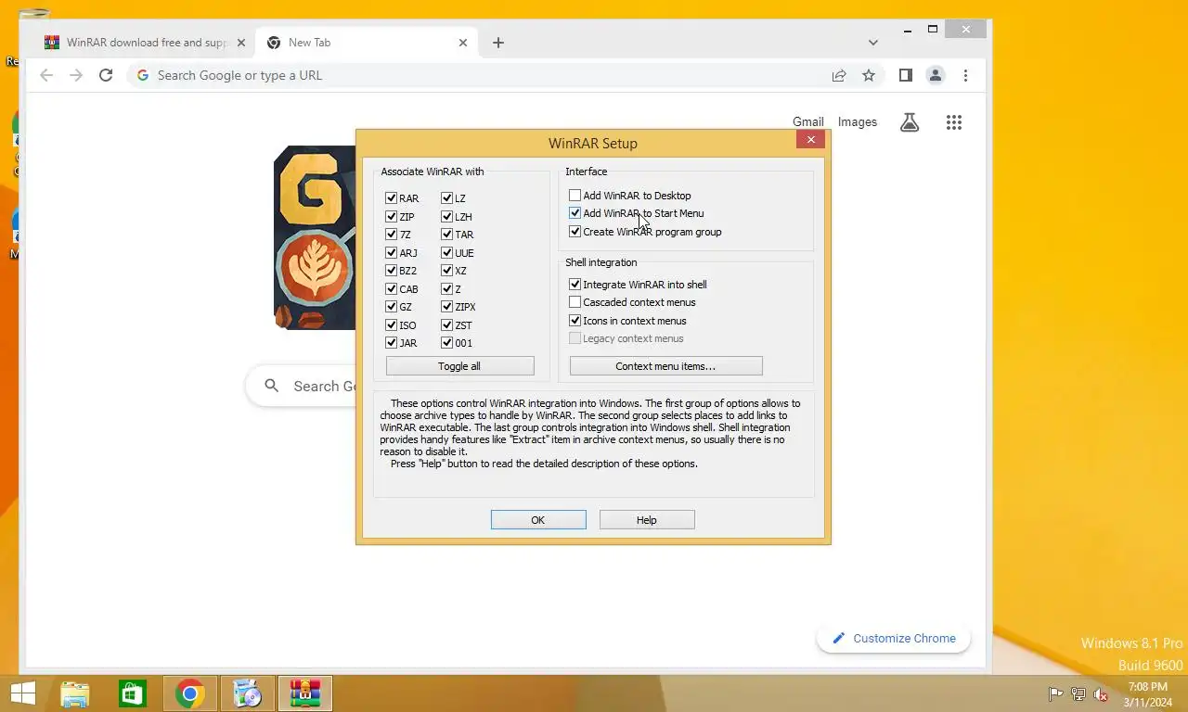
Task: Open WinRAR Setup Help
Action: tap(647, 520)
